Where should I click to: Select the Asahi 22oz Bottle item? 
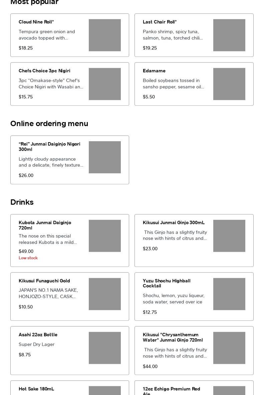point(38,335)
